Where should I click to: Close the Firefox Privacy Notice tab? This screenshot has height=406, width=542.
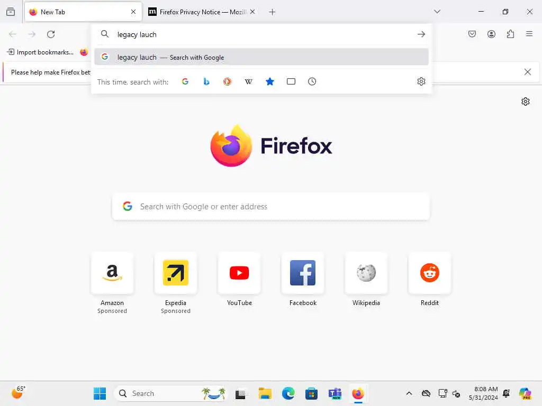pos(252,12)
